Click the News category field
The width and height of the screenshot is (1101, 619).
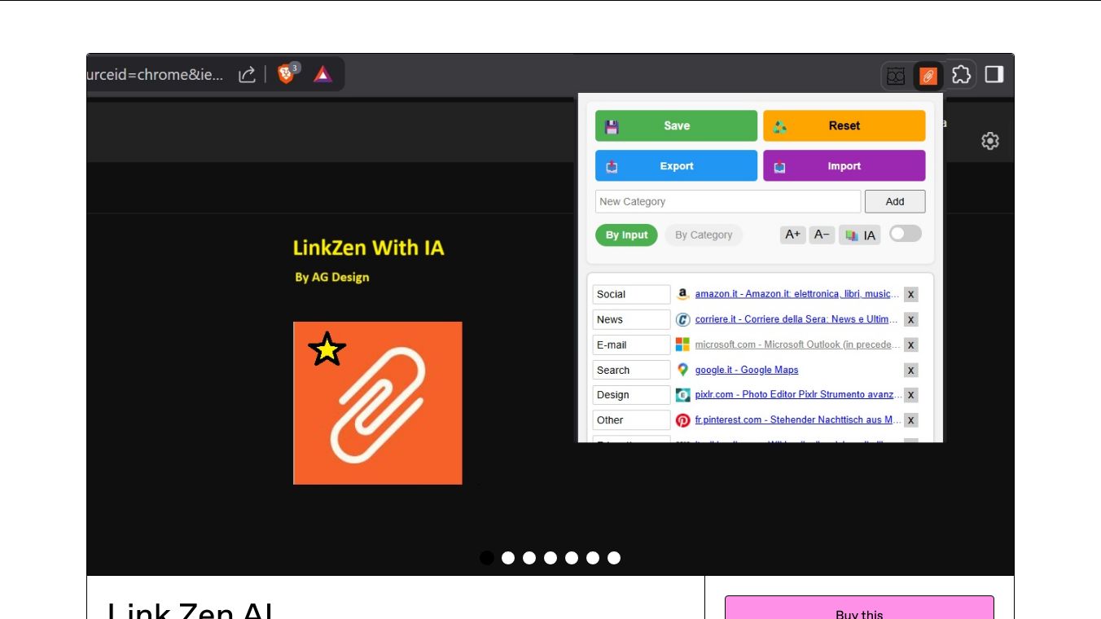(631, 319)
